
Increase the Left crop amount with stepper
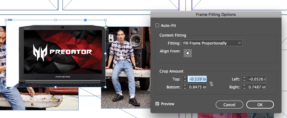[x=244, y=77]
